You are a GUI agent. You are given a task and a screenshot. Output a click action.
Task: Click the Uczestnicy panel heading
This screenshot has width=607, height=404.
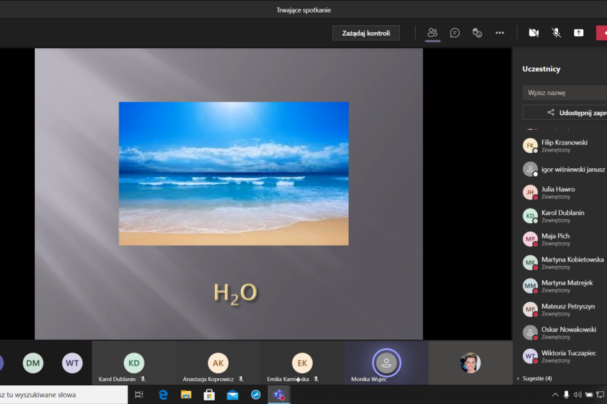click(x=541, y=69)
